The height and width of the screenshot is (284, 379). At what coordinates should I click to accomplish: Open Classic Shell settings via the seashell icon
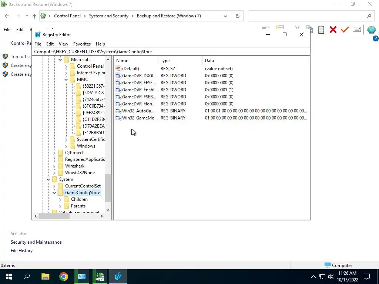pos(371,30)
